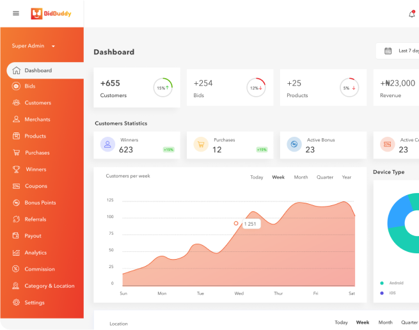Click the Coupons ticket icon
The height and width of the screenshot is (330, 419).
[x=16, y=186]
